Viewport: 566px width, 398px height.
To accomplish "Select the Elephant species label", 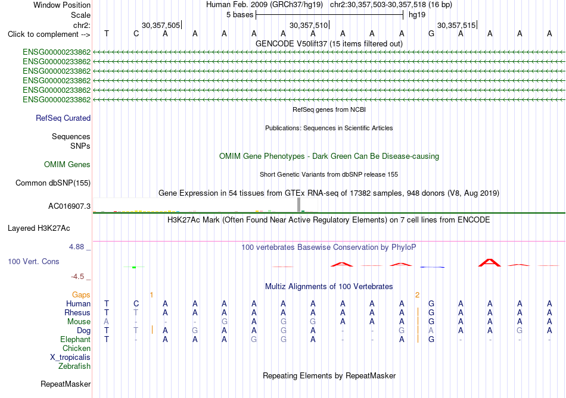I will pos(75,339).
